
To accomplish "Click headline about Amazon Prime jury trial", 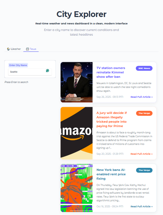I will (112, 119).
